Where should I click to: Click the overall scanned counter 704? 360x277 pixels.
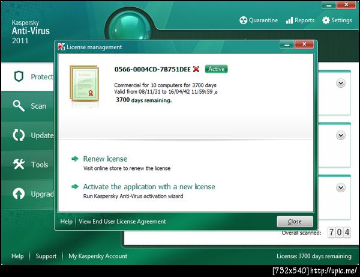pyautogui.click(x=339, y=232)
